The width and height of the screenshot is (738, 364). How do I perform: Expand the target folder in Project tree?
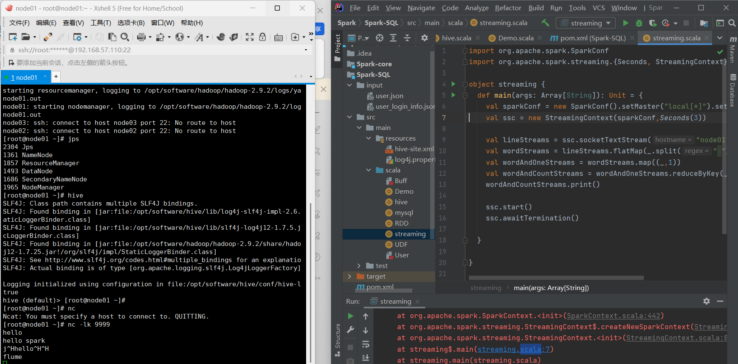point(349,277)
